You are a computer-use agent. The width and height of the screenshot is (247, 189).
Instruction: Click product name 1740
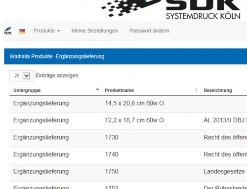coord(112,154)
